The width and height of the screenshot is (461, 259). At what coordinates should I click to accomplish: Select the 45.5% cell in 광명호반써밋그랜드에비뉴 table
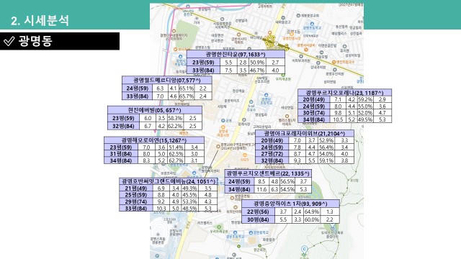coord(189,195)
